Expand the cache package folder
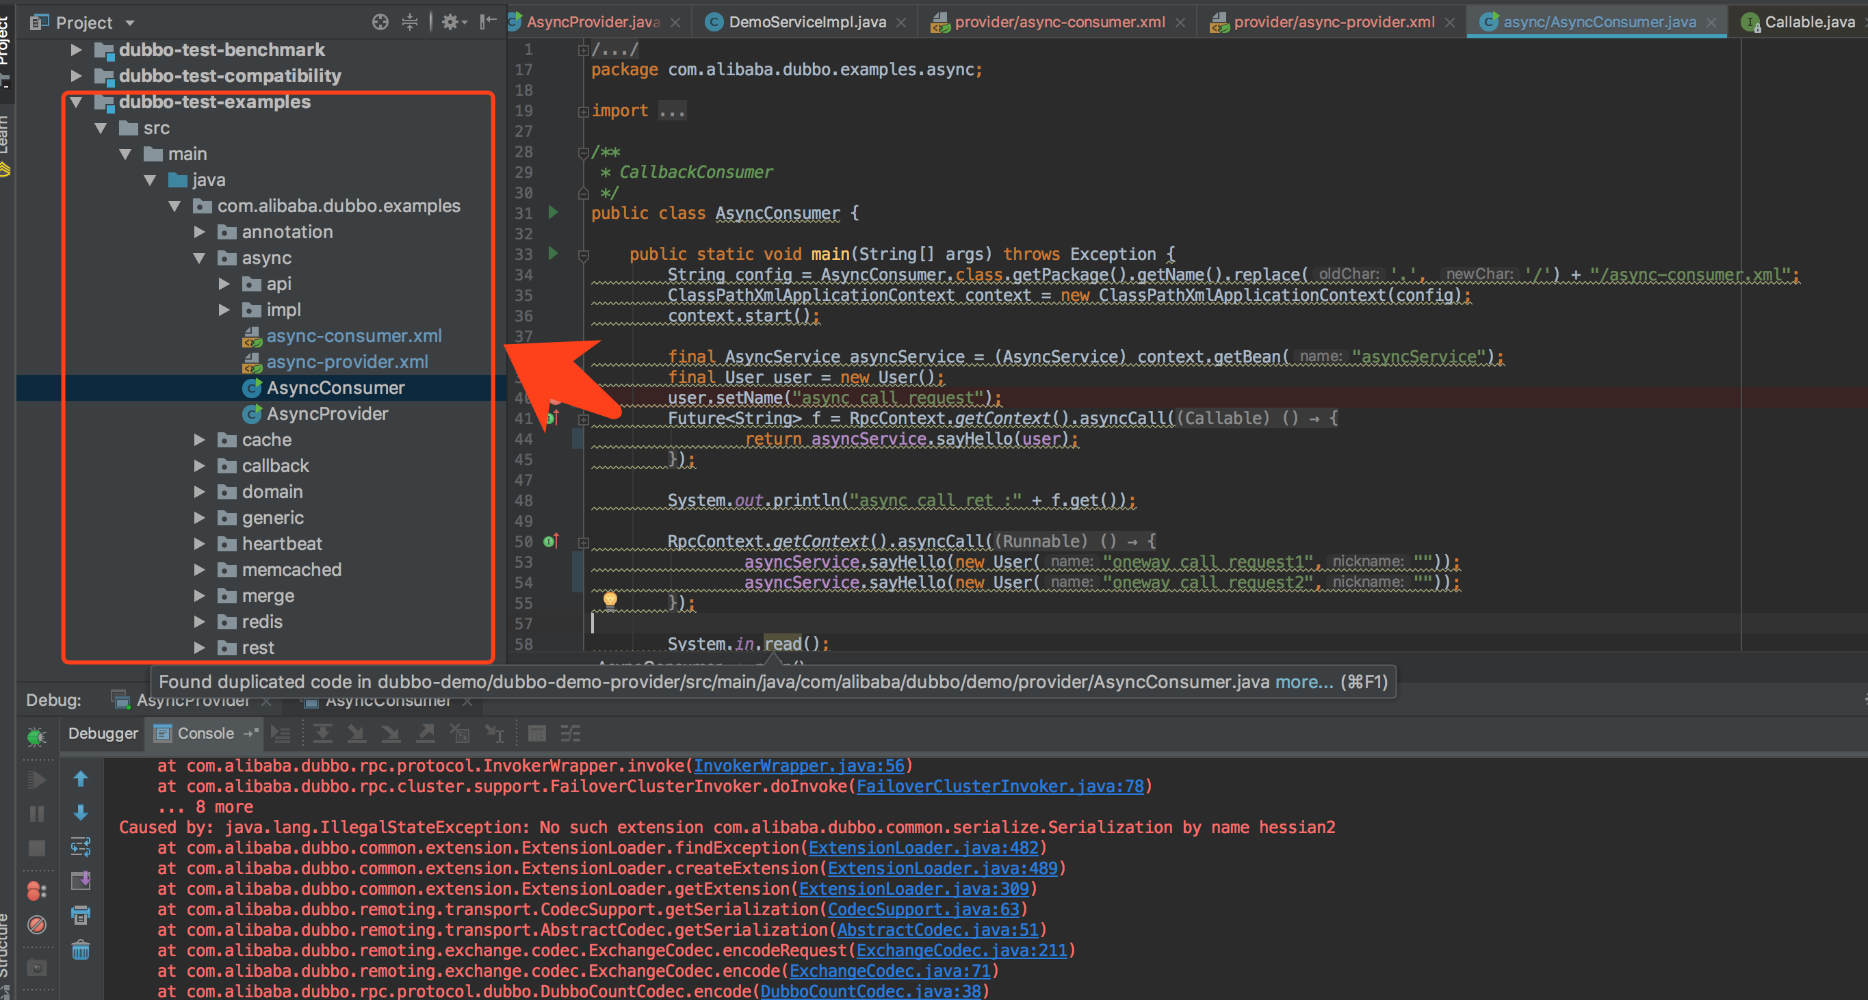The image size is (1868, 1000). 199,440
